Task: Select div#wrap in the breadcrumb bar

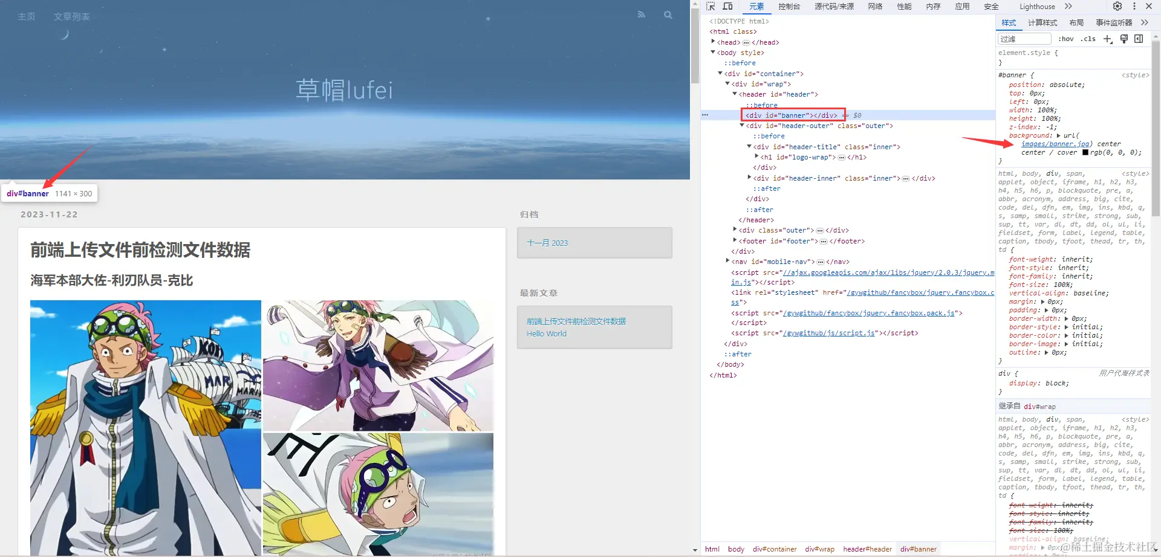Action: 819,549
